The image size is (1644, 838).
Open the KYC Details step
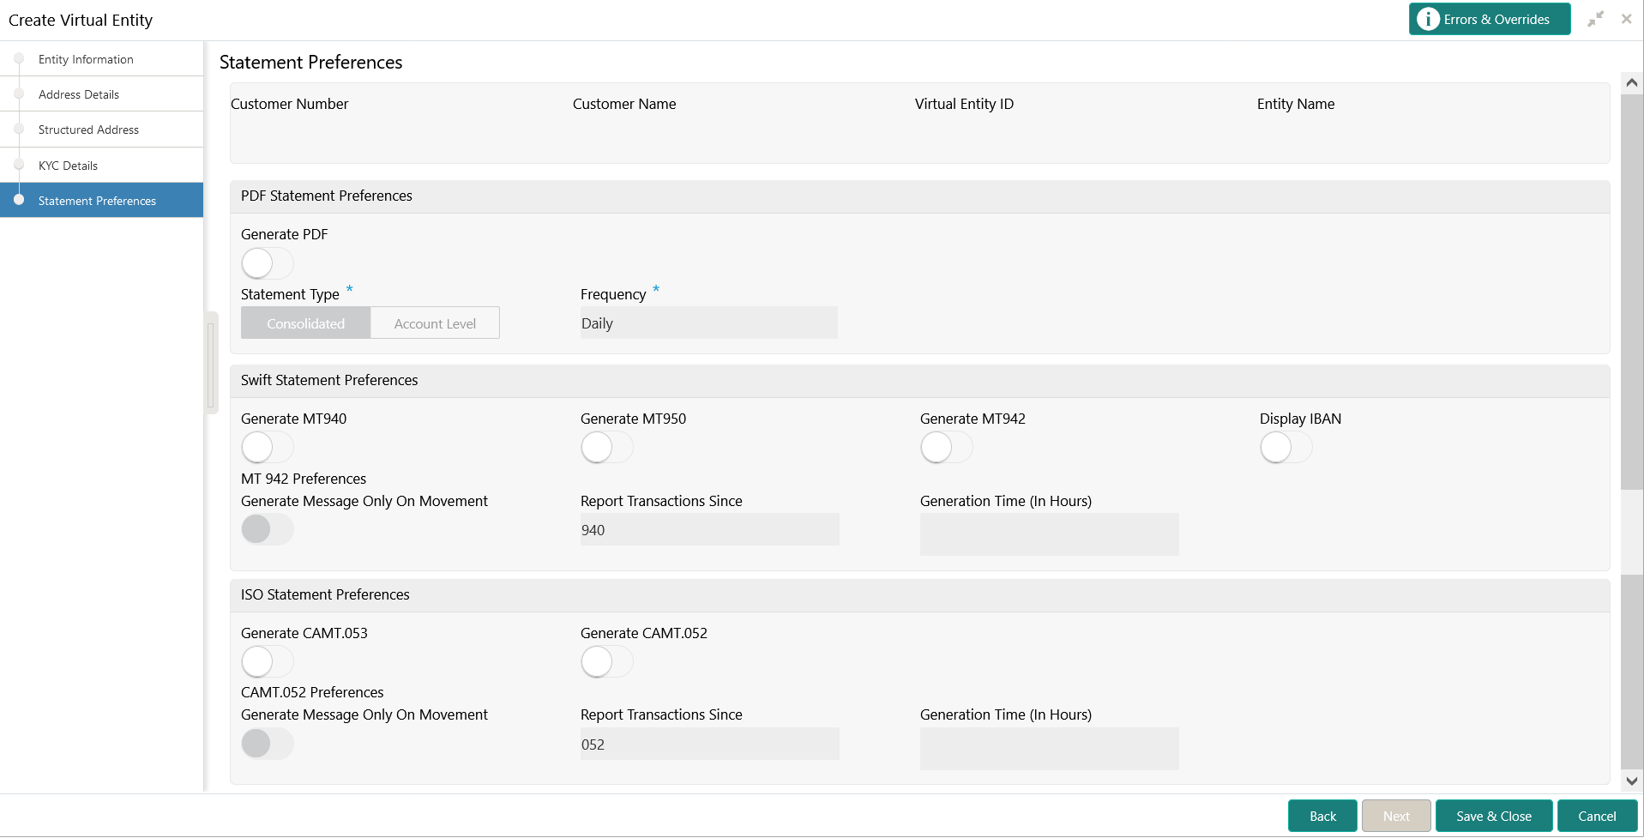pos(68,166)
